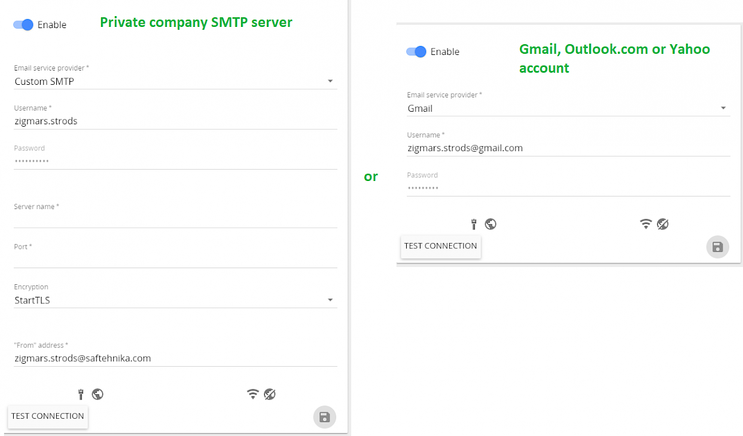
Task: Click save disk icon in Custom SMTP panel
Action: coord(325,417)
